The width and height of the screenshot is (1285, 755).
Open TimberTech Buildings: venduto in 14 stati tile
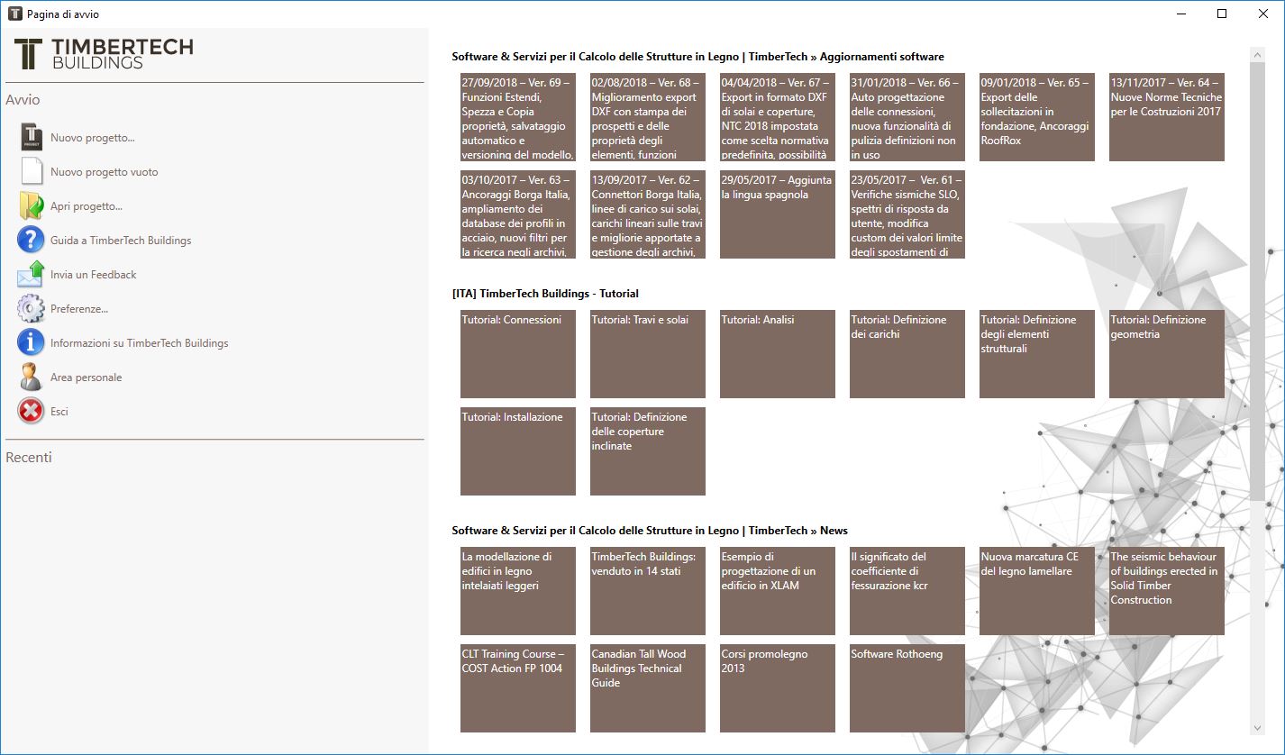[x=648, y=591]
